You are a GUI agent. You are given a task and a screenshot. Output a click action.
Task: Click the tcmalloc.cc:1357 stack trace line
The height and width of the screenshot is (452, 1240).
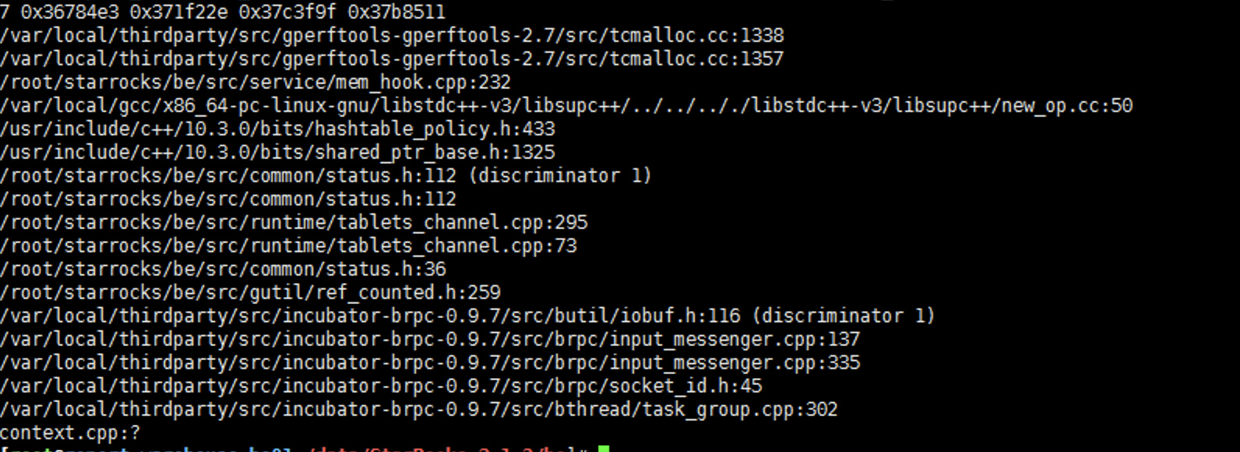coord(392,59)
